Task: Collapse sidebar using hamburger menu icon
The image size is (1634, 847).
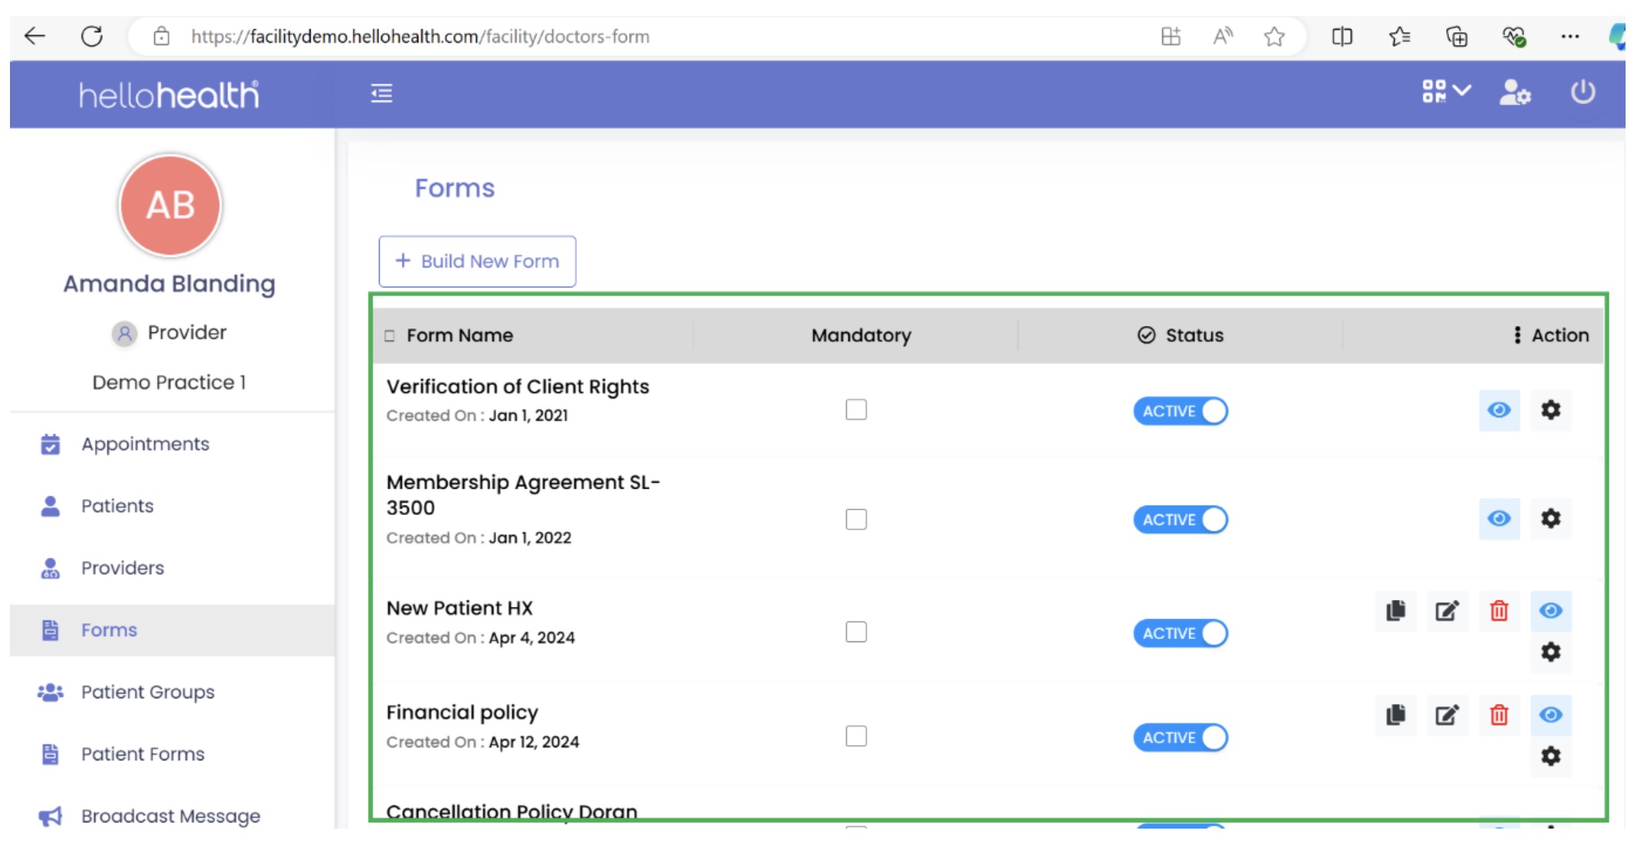Action: (381, 94)
